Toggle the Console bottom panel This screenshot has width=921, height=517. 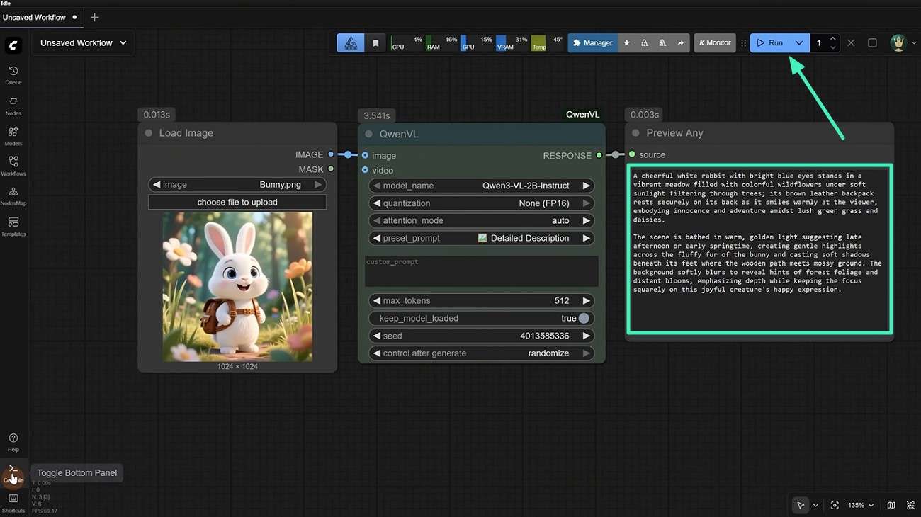[x=13, y=472]
